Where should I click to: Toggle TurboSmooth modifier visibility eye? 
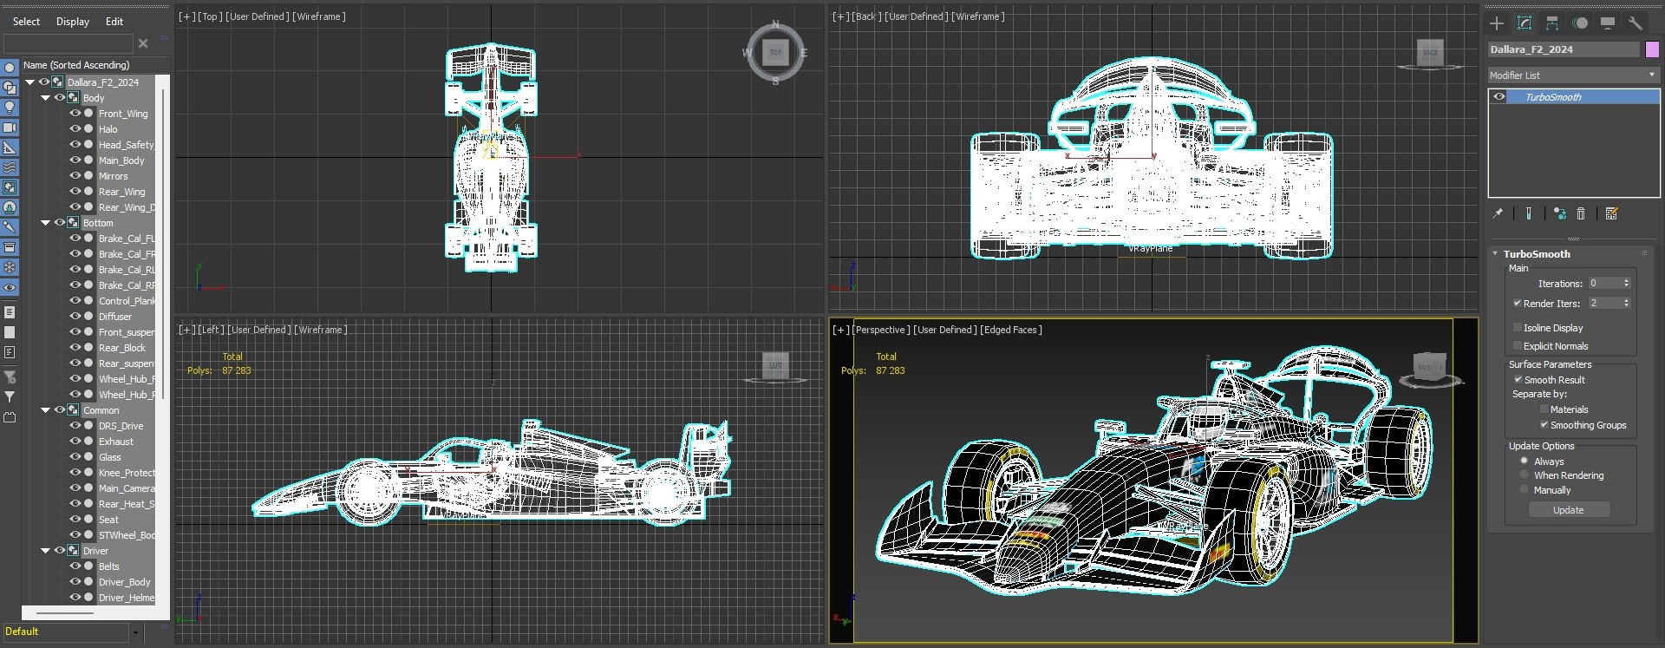tap(1499, 97)
